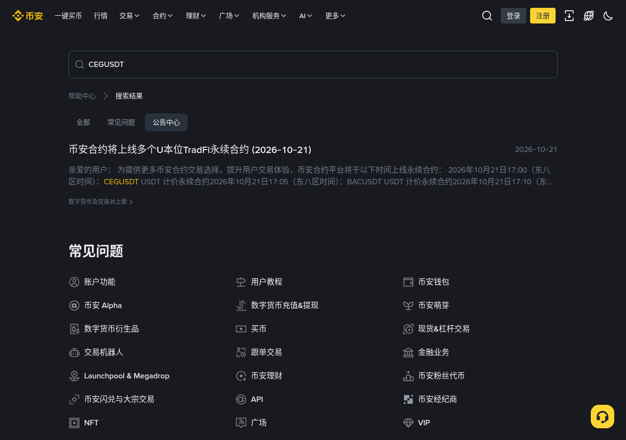Click the Binance (币安) logo
The image size is (626, 440).
[27, 16]
